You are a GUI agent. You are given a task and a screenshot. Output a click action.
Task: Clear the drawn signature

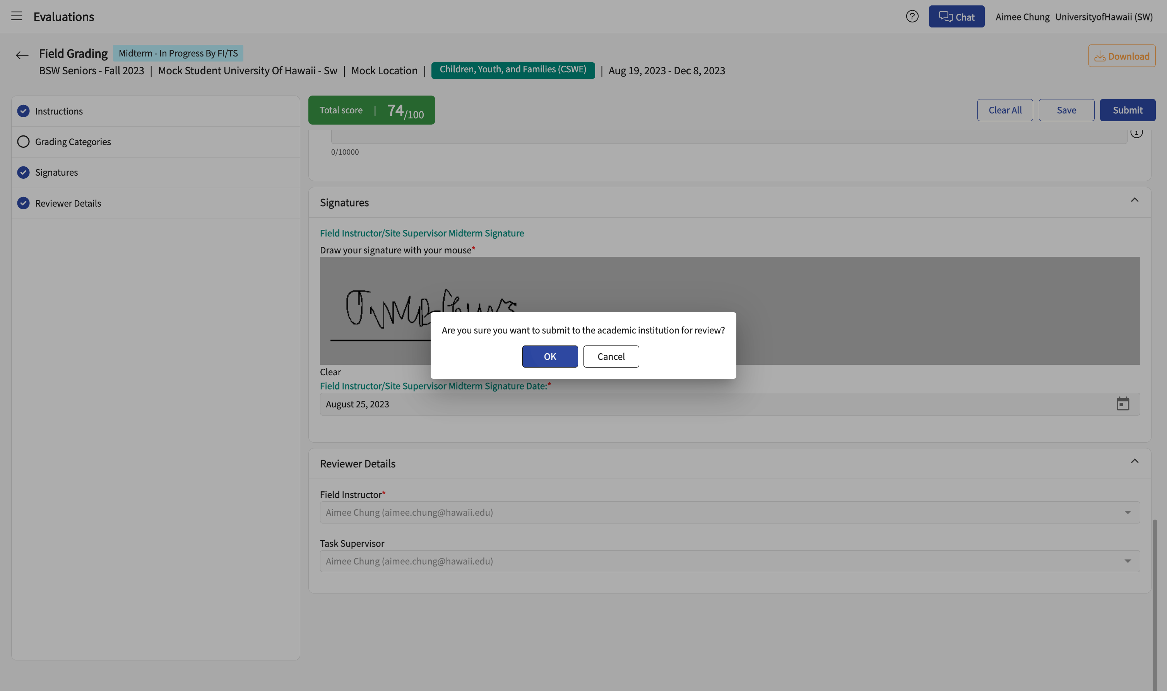click(330, 372)
